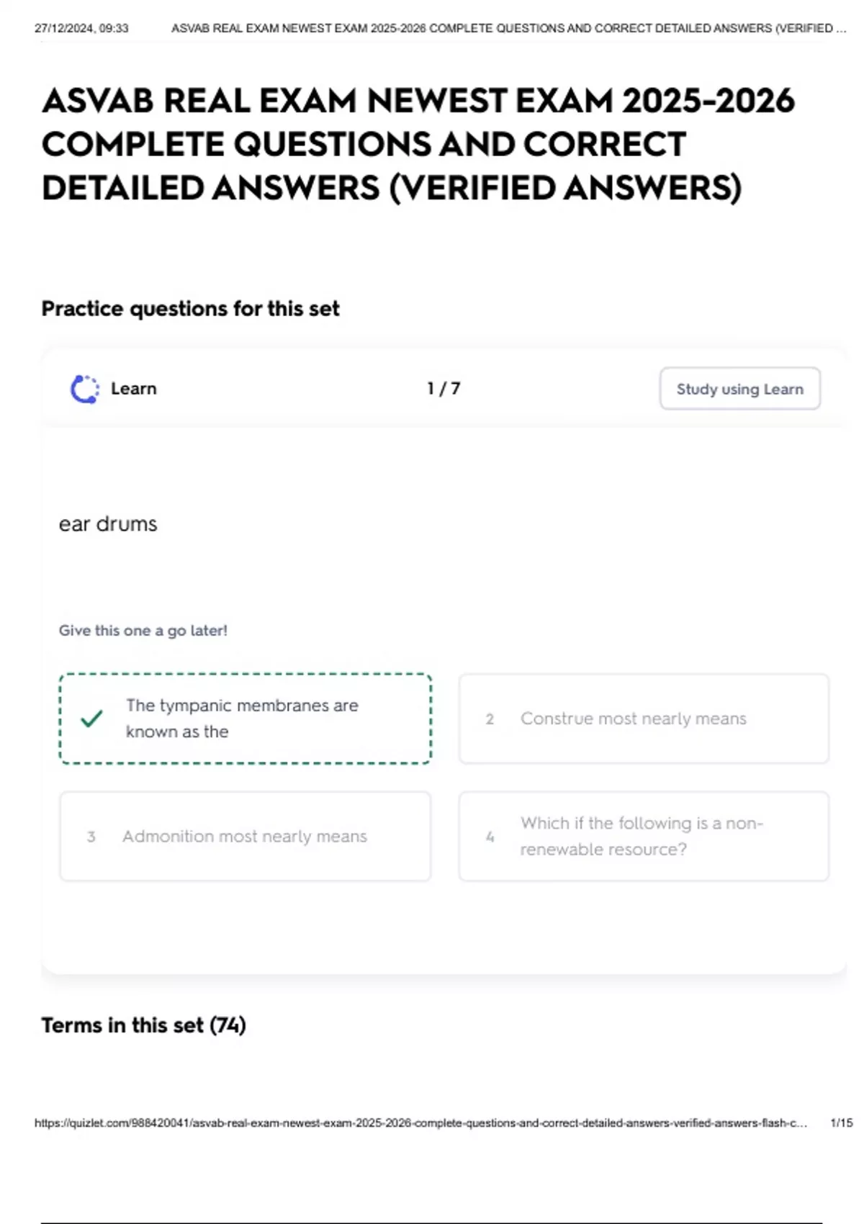Open the quizlet.com URL in the footer
864x1224 pixels.
420,1123
